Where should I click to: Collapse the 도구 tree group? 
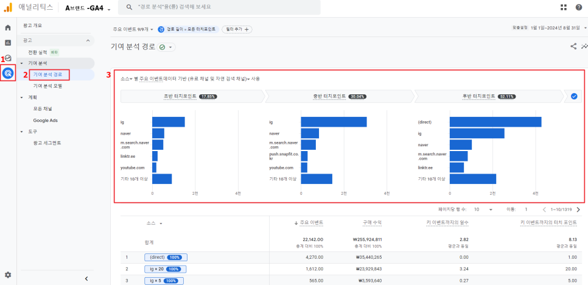click(x=22, y=132)
